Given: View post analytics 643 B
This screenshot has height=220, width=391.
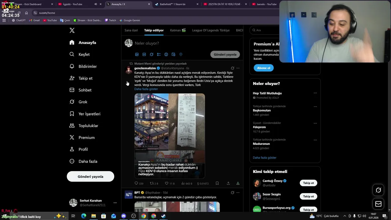Looking at the screenshot, I should click(x=187, y=183).
